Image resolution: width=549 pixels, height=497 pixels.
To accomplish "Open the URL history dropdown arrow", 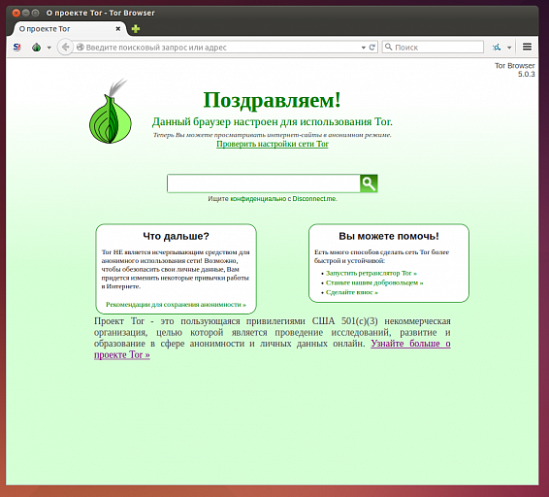I will pos(364,48).
